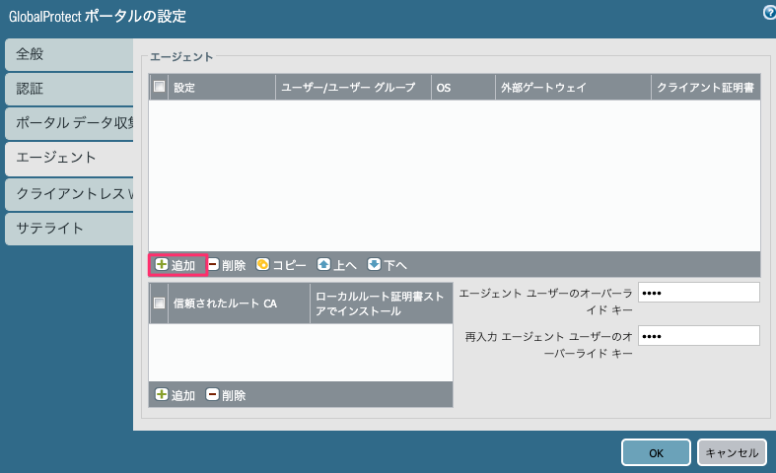Click the agent user override key field

pos(699,293)
